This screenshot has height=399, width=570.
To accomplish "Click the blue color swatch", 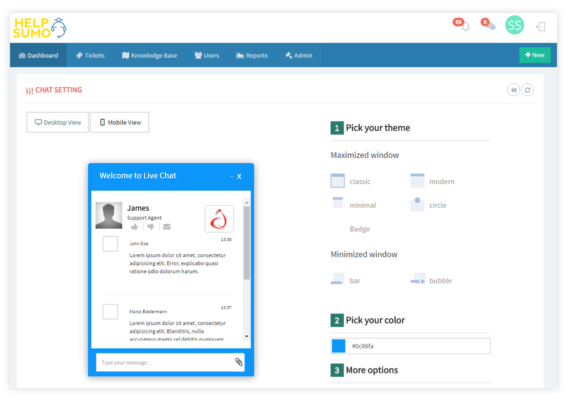I will click(x=339, y=346).
